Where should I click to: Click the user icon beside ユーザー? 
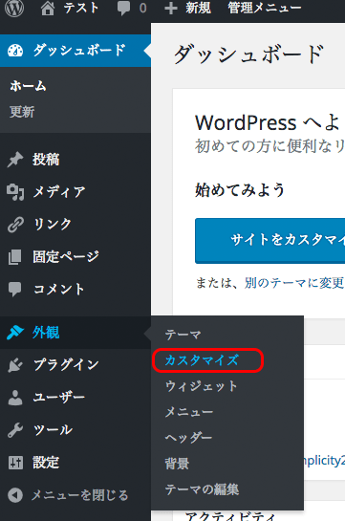[15, 398]
